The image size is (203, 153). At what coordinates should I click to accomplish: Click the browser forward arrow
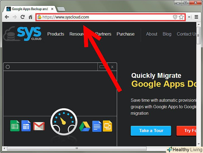14,17
